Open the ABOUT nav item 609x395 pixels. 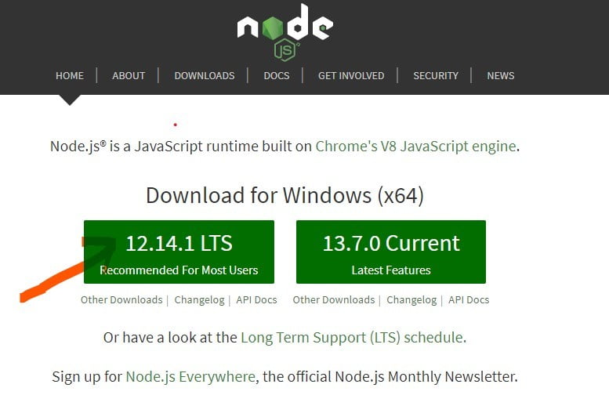(x=129, y=75)
